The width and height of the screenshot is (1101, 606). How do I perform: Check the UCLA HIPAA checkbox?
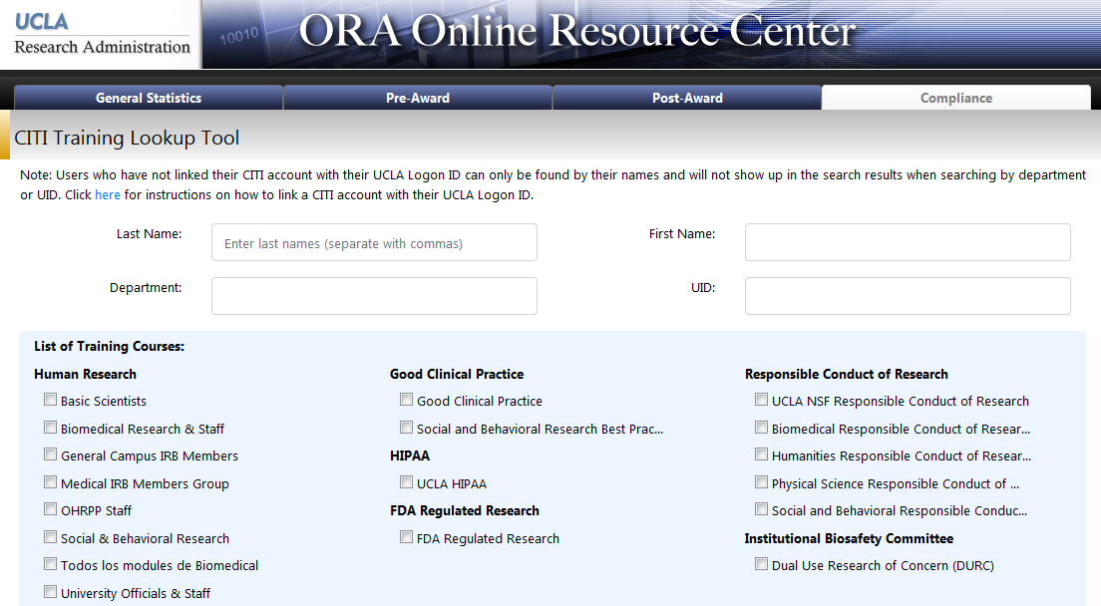(406, 481)
